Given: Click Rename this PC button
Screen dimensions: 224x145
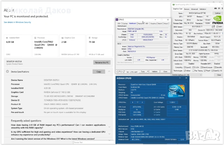Looking at the screenshot, I should coord(102,62).
